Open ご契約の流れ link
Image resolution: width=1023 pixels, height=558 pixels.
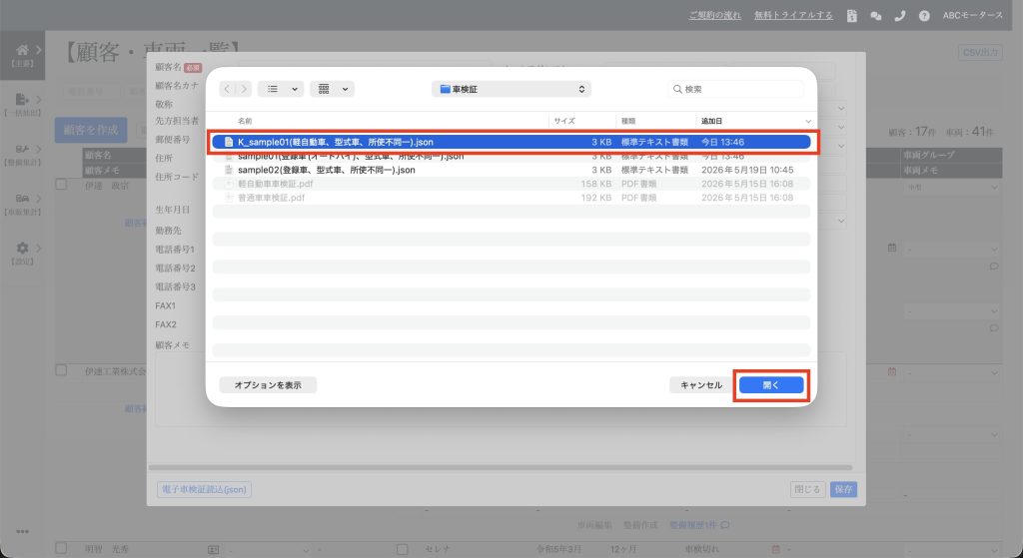click(x=714, y=15)
